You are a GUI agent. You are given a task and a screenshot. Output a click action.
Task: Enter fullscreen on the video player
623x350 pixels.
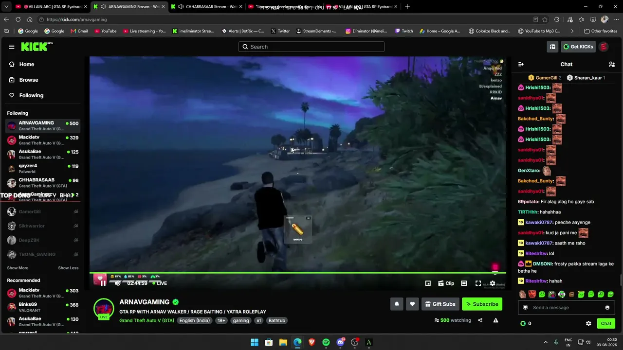coord(478,283)
